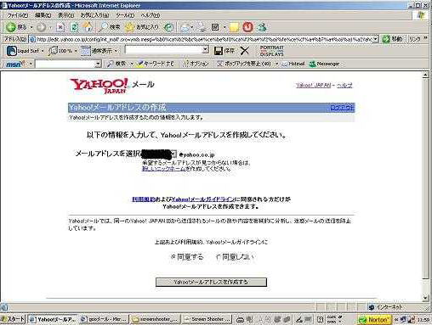The image size is (432, 325).
Task: Open the Favorites star icon
Action: tap(129, 27)
